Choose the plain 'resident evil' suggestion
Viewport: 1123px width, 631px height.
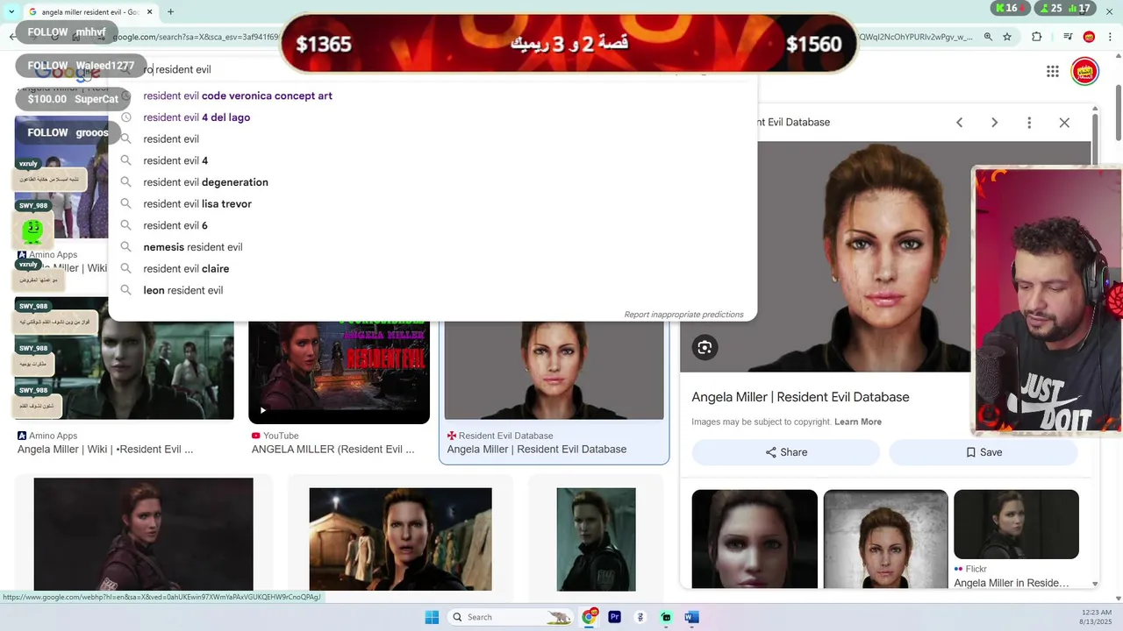click(x=171, y=138)
